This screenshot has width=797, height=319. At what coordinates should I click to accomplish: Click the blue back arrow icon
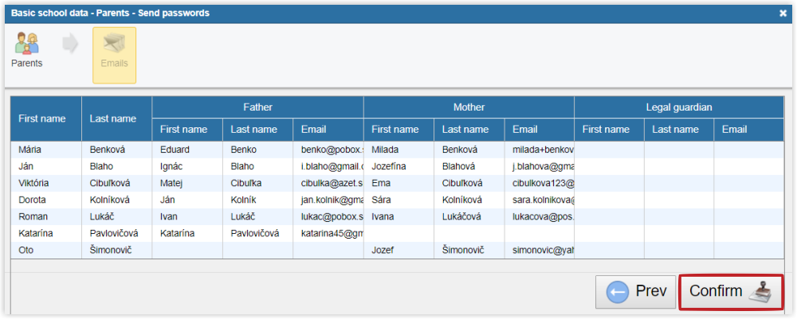pos(618,292)
